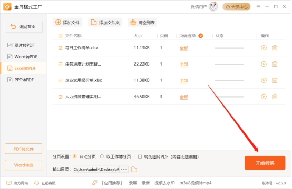Open page selection 全部 for 每日工作清单.xlsx

click(184, 48)
